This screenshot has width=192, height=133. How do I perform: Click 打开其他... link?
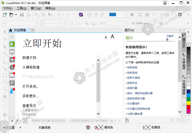coord(30,87)
